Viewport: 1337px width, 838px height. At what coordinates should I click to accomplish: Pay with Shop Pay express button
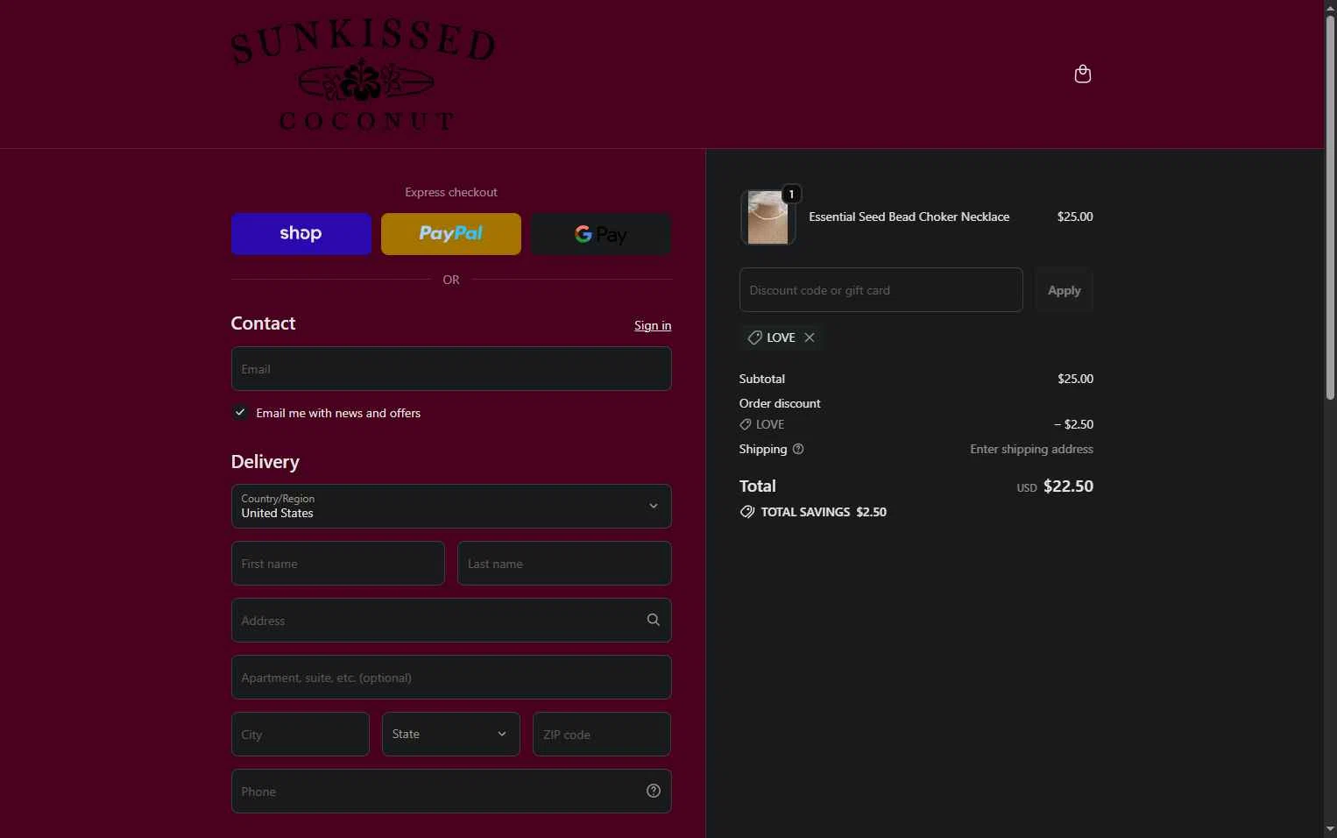tap(301, 234)
